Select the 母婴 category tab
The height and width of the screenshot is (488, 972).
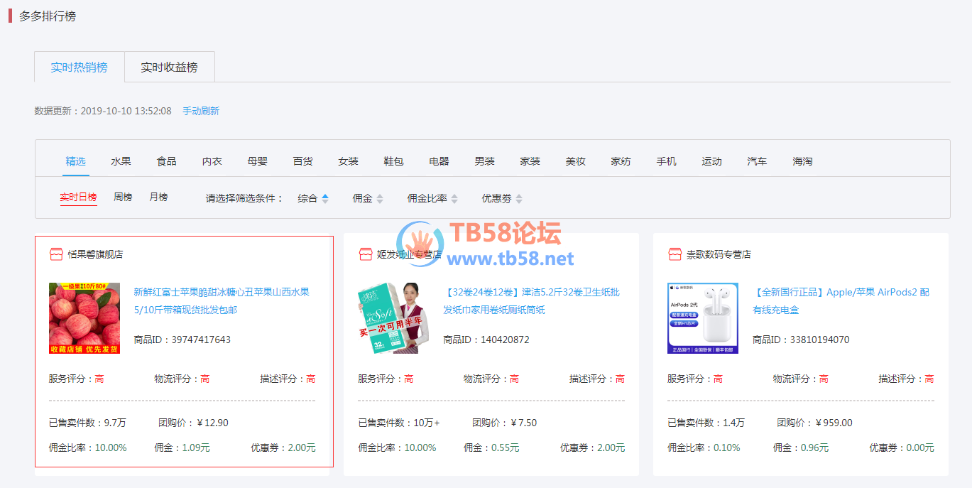[x=258, y=161]
